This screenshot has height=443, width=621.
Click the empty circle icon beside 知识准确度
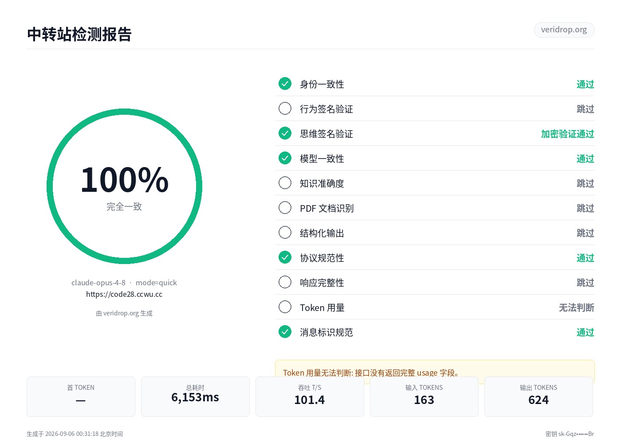click(x=285, y=183)
